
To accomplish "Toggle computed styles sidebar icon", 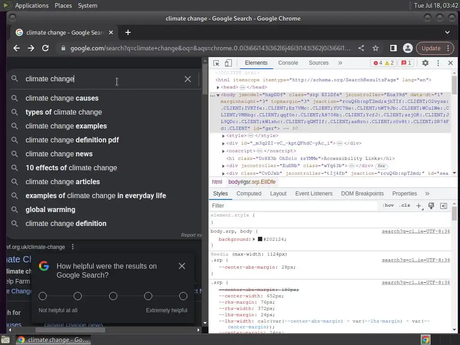I will [x=443, y=206].
